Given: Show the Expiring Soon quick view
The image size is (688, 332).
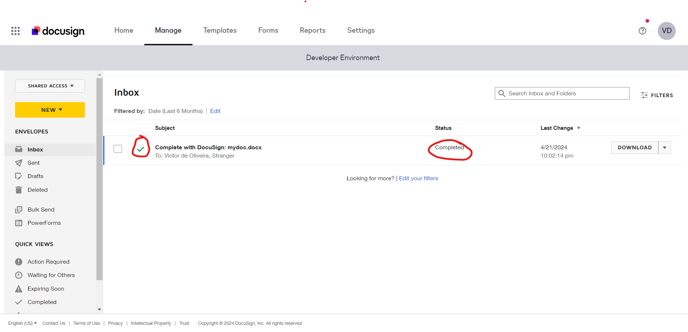Looking at the screenshot, I should (x=46, y=289).
